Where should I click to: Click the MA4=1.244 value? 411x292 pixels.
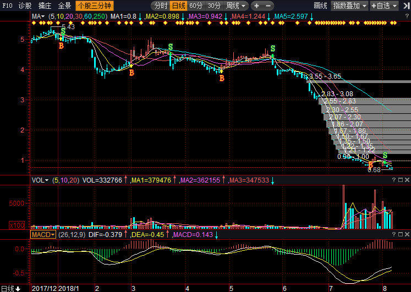(248, 16)
